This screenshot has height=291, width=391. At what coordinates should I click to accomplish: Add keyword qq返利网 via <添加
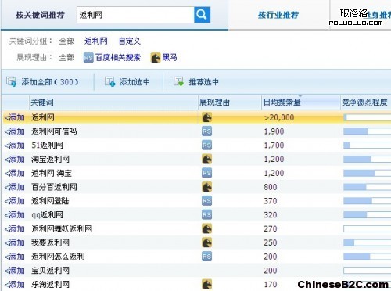pos(15,215)
